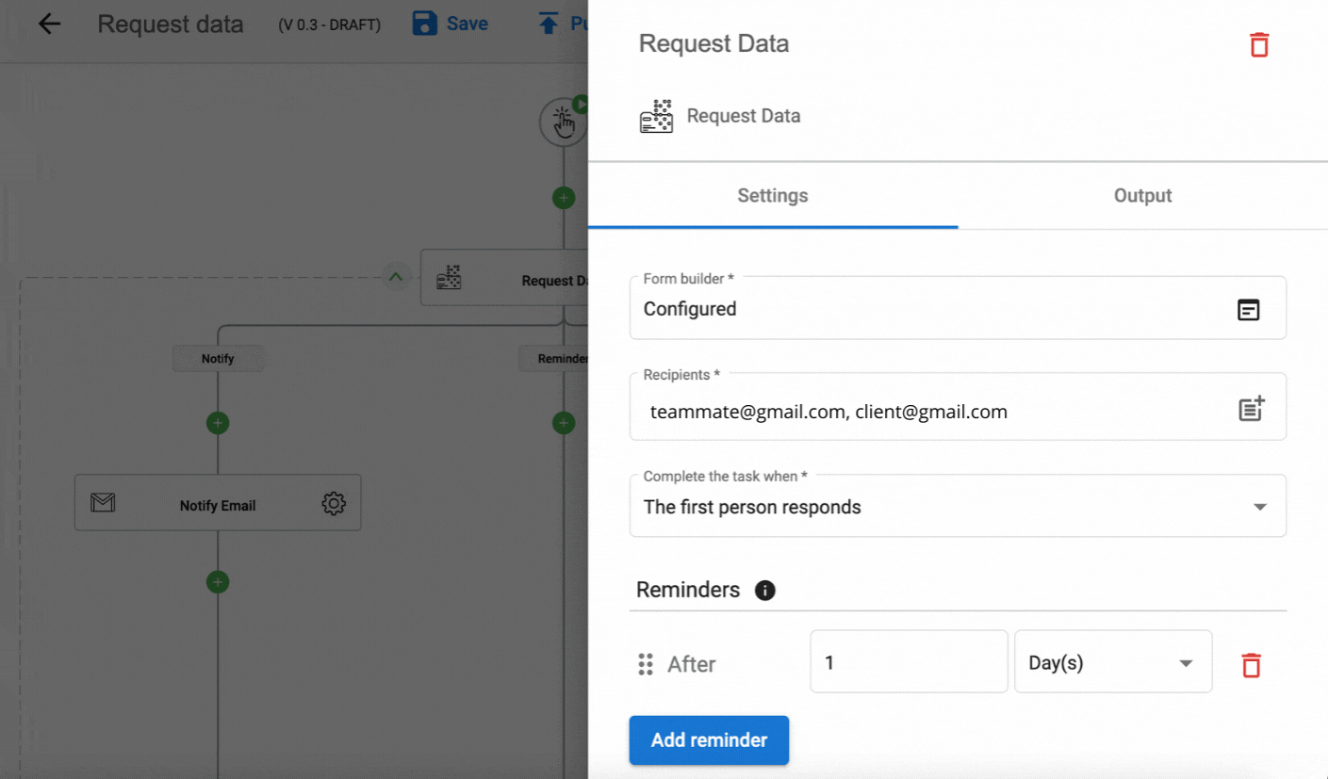Click the Recipients email field
The image size is (1329, 779).
point(958,407)
